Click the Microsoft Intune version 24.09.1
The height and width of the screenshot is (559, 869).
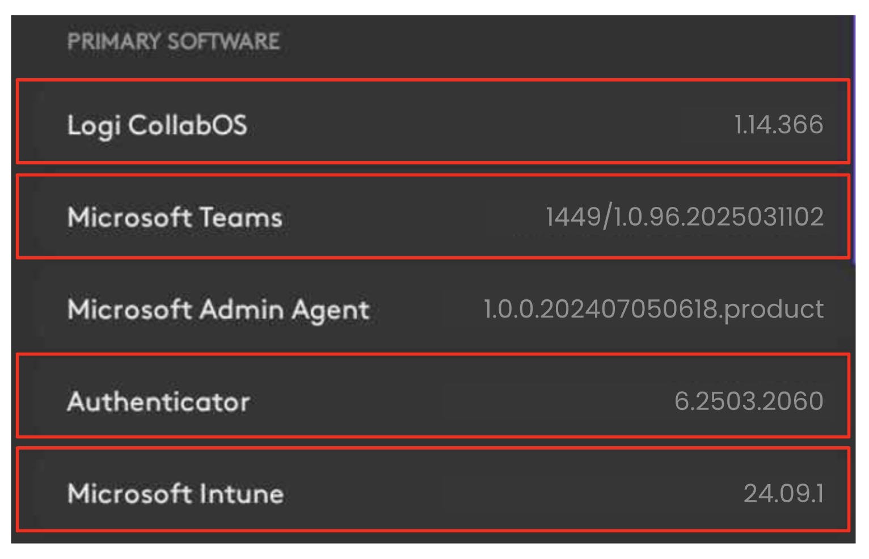783,494
